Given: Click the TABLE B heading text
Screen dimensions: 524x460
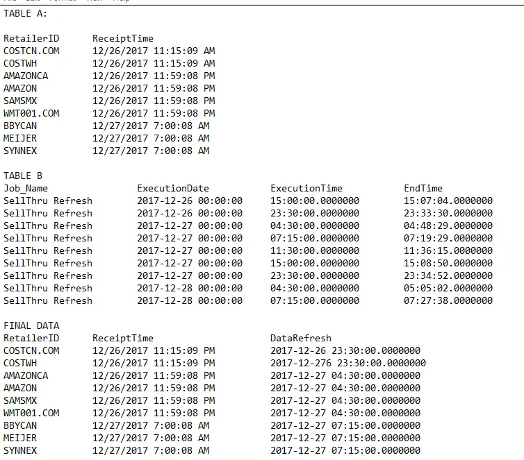Looking at the screenshot, I should coord(23,176).
